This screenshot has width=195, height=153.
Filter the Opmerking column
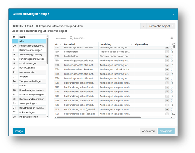pos(167,44)
